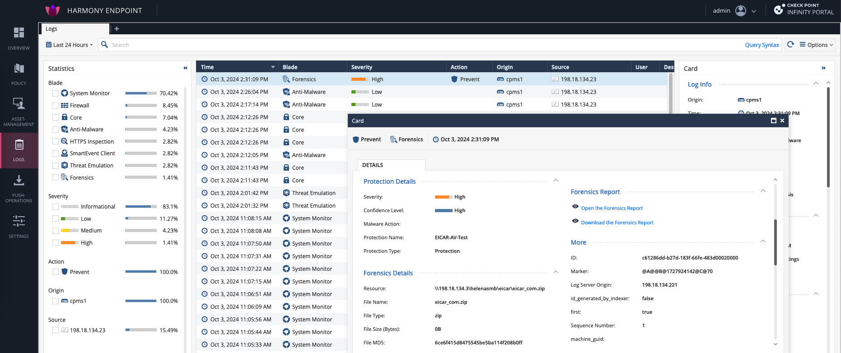The height and width of the screenshot is (353, 841).
Task: Select the DETAILS tab in the card
Action: click(x=373, y=165)
